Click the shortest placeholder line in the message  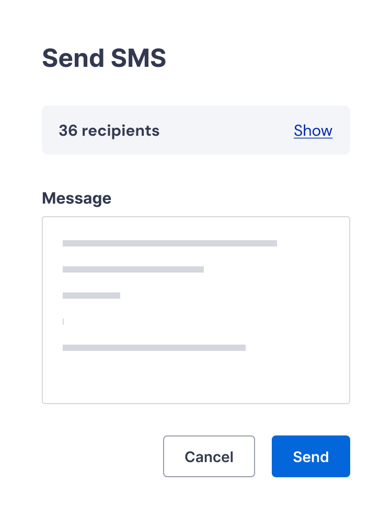pyautogui.click(x=91, y=295)
